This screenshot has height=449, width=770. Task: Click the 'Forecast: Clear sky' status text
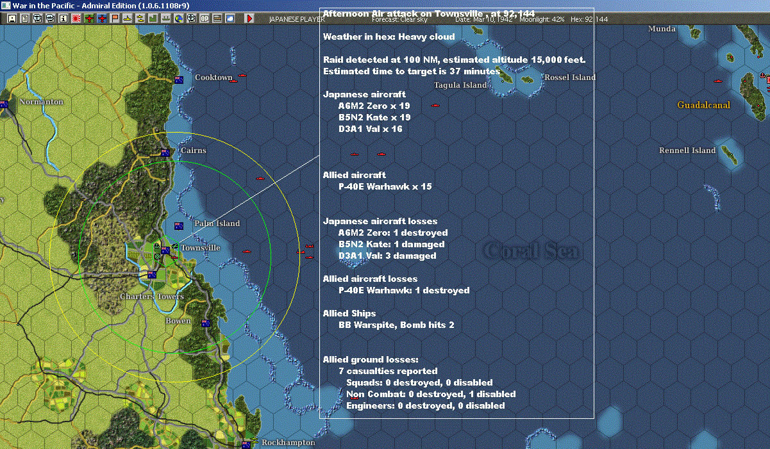(399, 19)
